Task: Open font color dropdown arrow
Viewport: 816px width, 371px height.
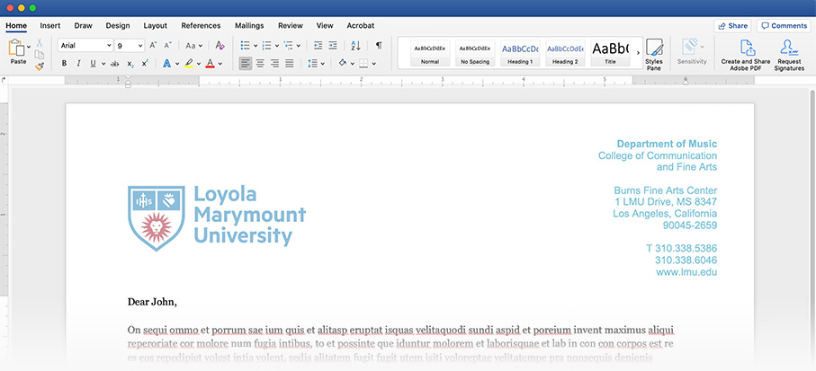Action: point(220,64)
